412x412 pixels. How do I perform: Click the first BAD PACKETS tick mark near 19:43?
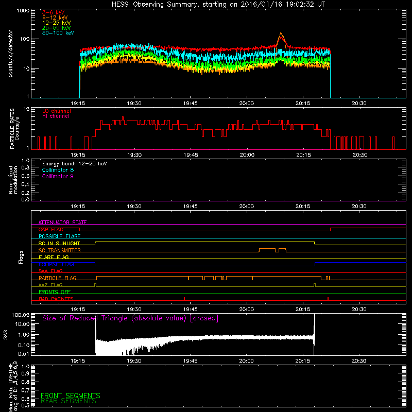tap(184, 299)
